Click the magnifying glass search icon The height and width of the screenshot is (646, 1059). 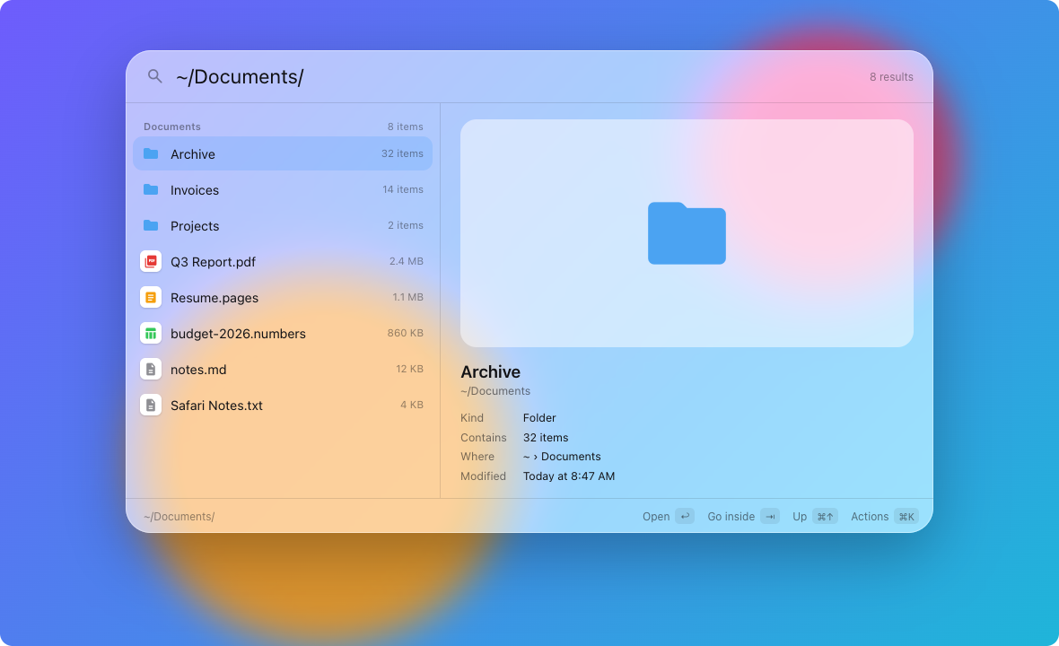click(x=154, y=76)
